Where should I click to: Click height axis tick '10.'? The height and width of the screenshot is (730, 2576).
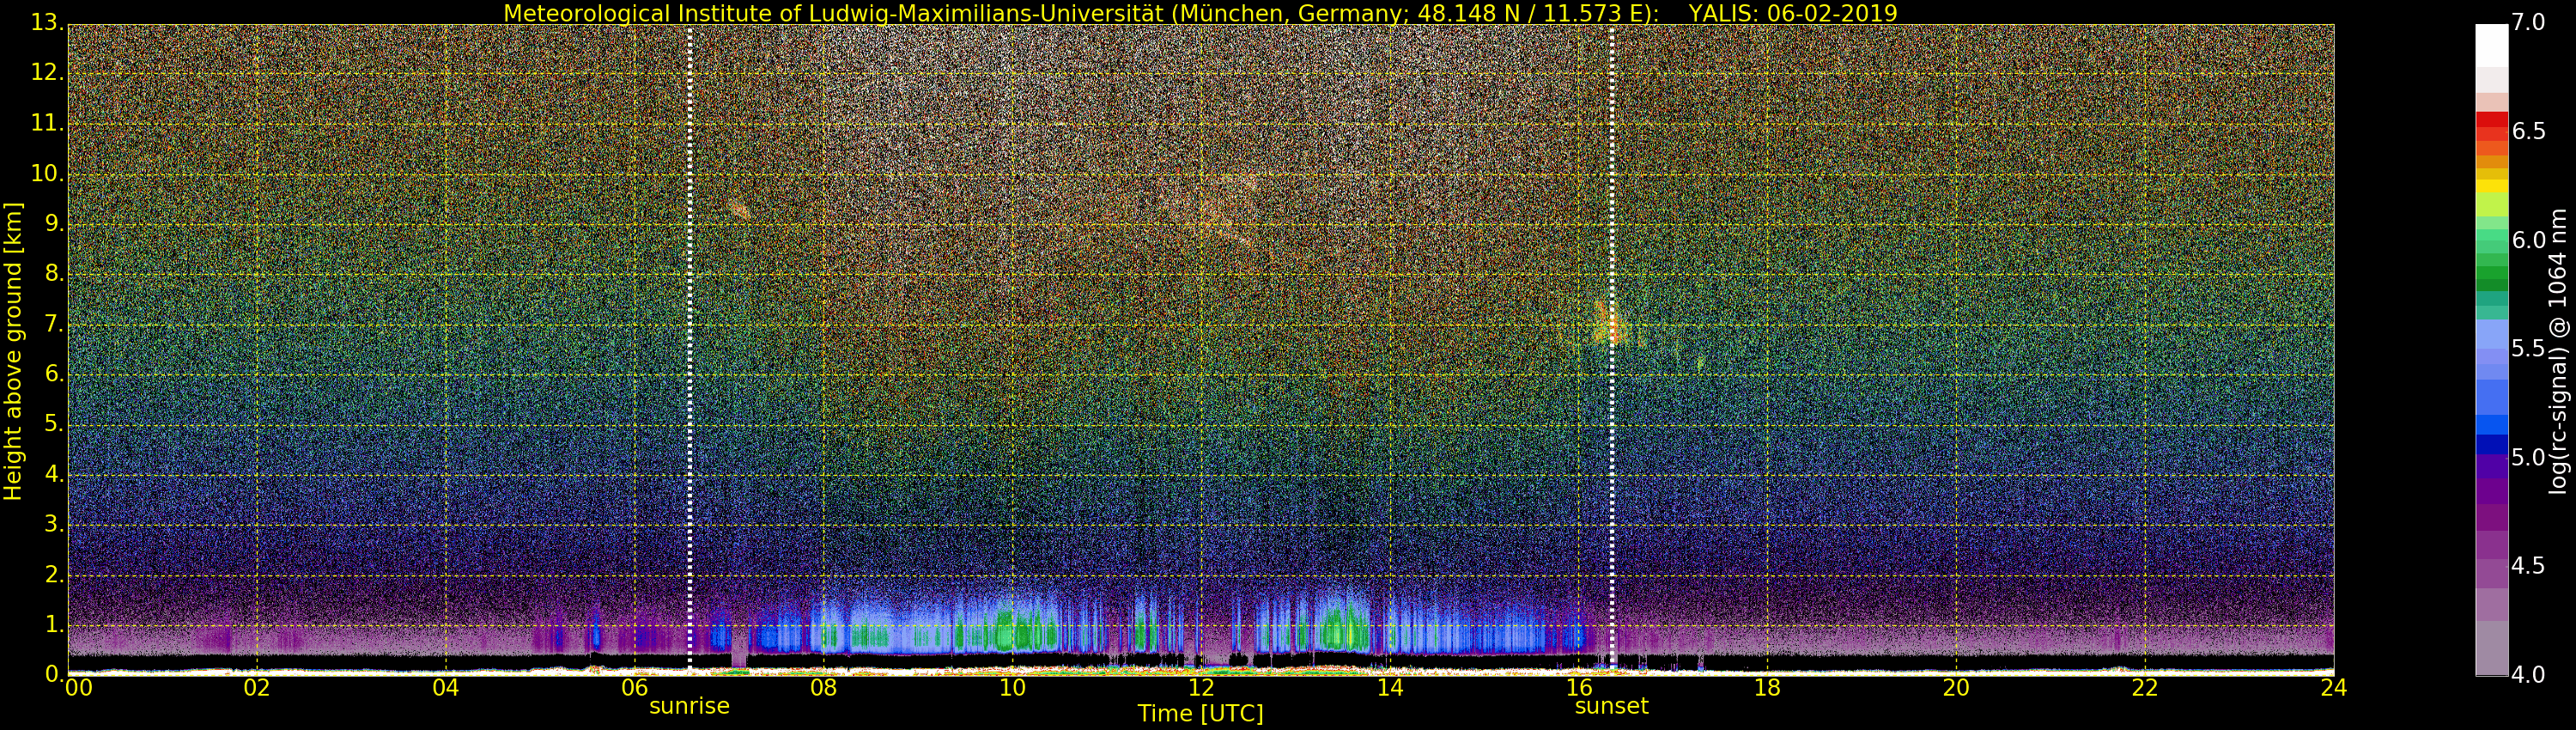[47, 173]
